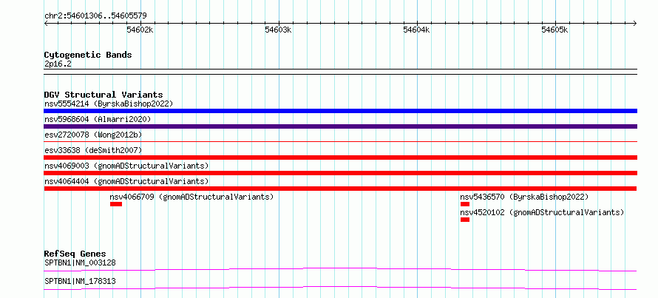
Task: Click the 54603k ruler tick label
Action: click(279, 30)
